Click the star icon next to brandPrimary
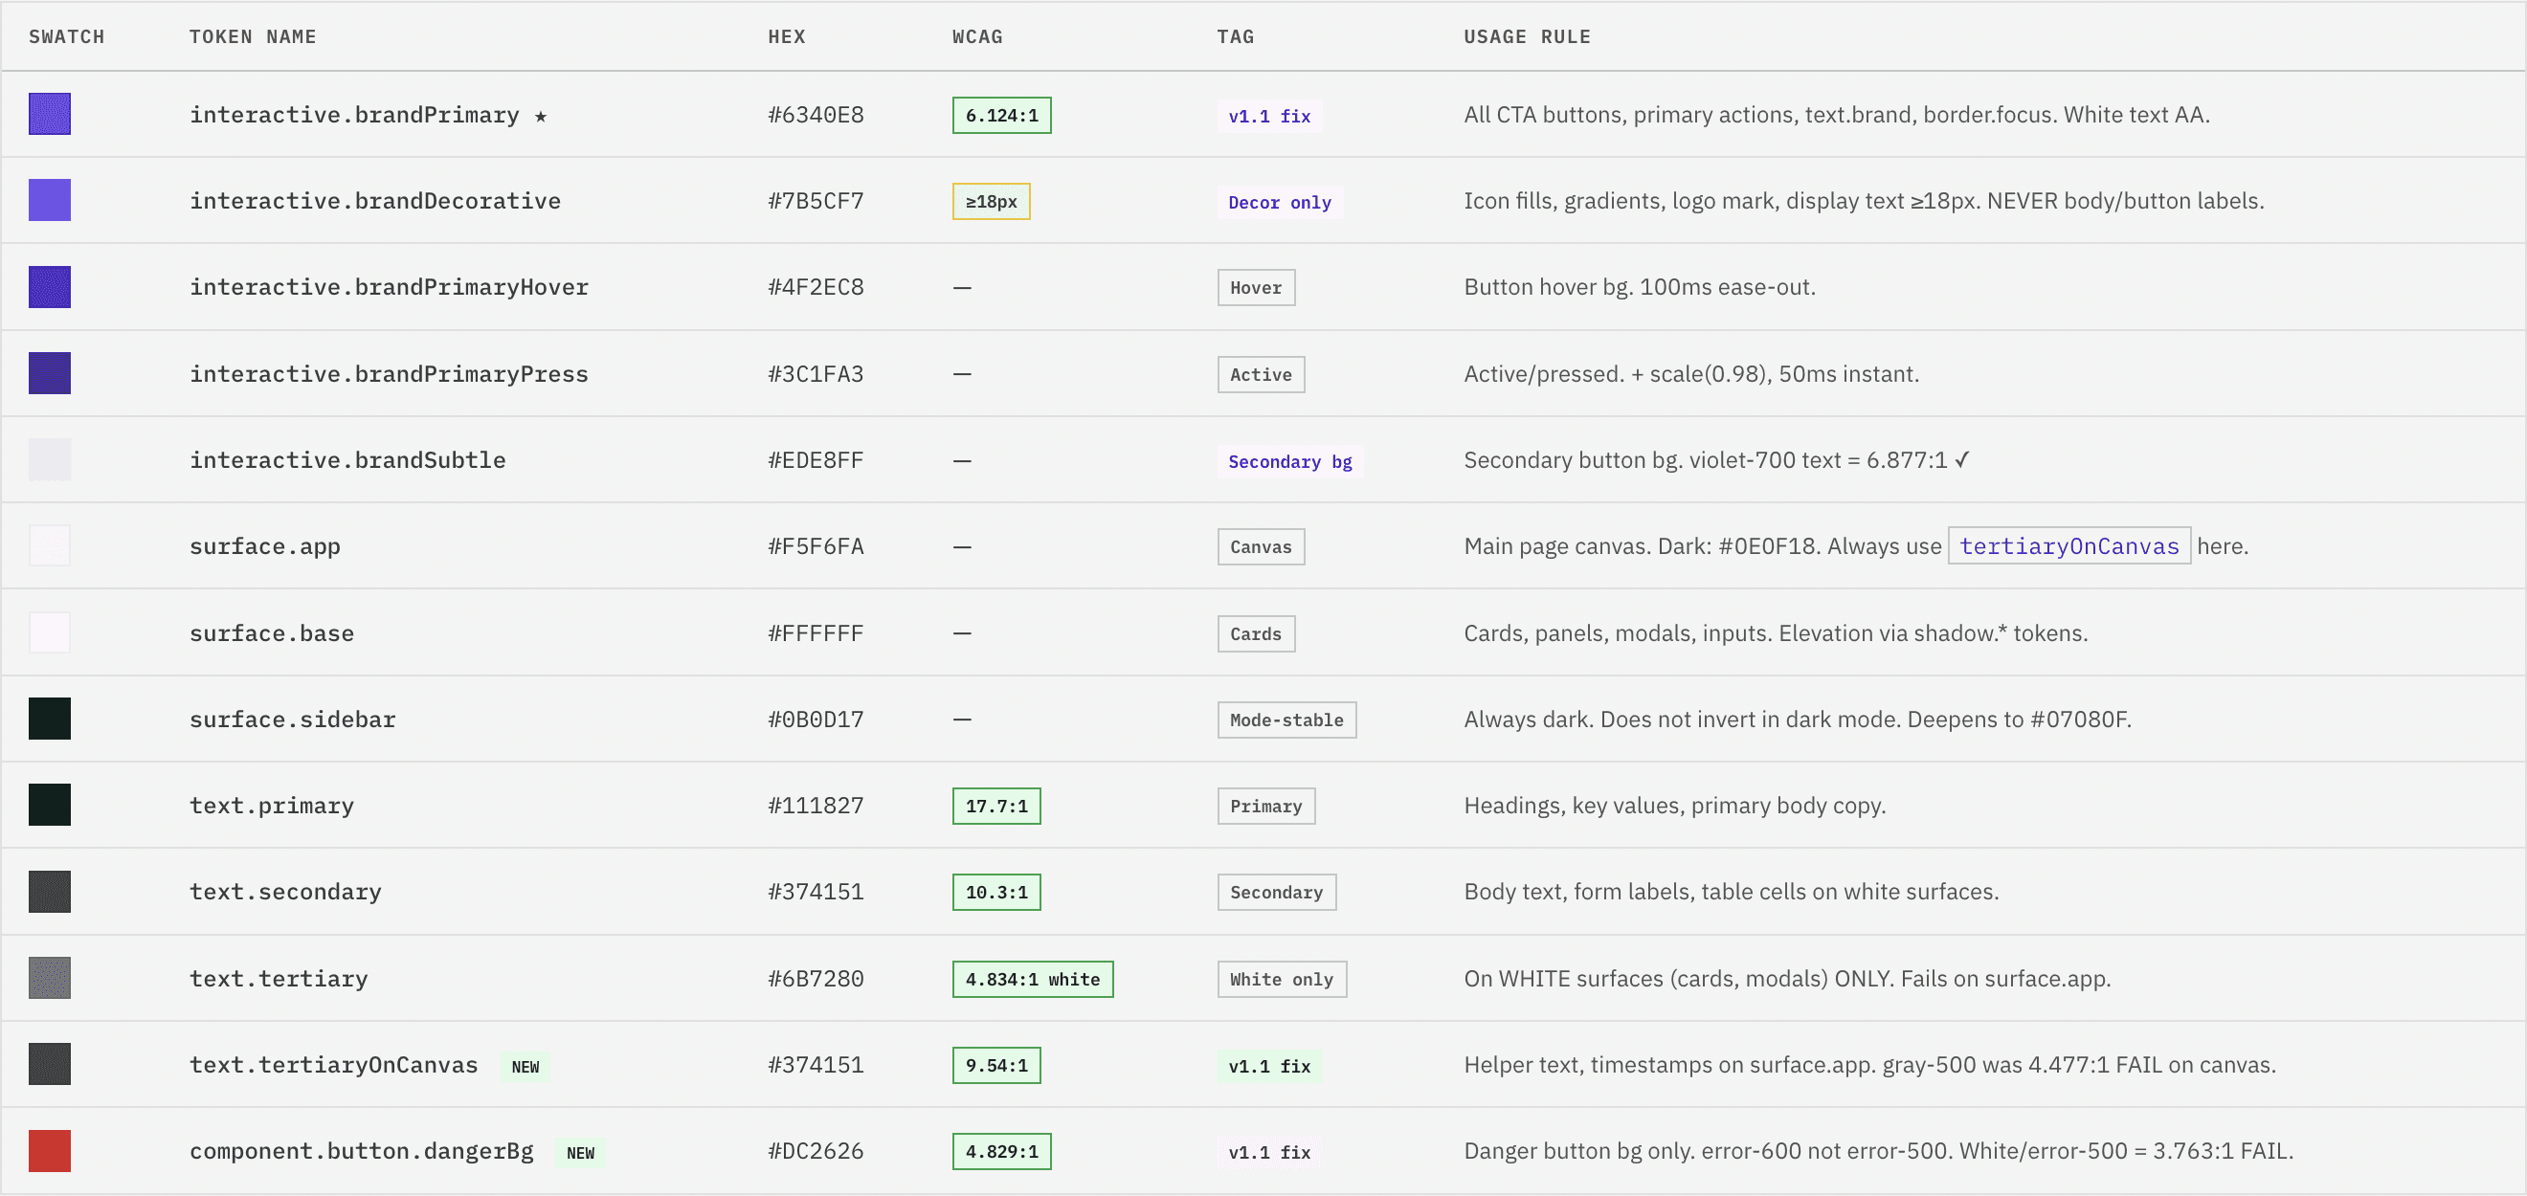Viewport: 2527px width, 1196px height. (x=541, y=116)
